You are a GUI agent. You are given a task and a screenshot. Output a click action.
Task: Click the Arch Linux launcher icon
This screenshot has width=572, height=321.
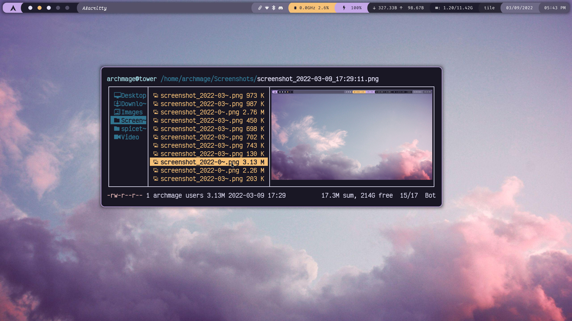(x=13, y=8)
